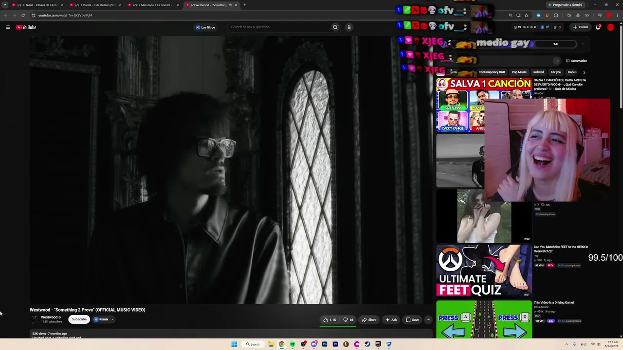This screenshot has width=623, height=350.
Task: Click the search magnifier button
Action: click(335, 27)
